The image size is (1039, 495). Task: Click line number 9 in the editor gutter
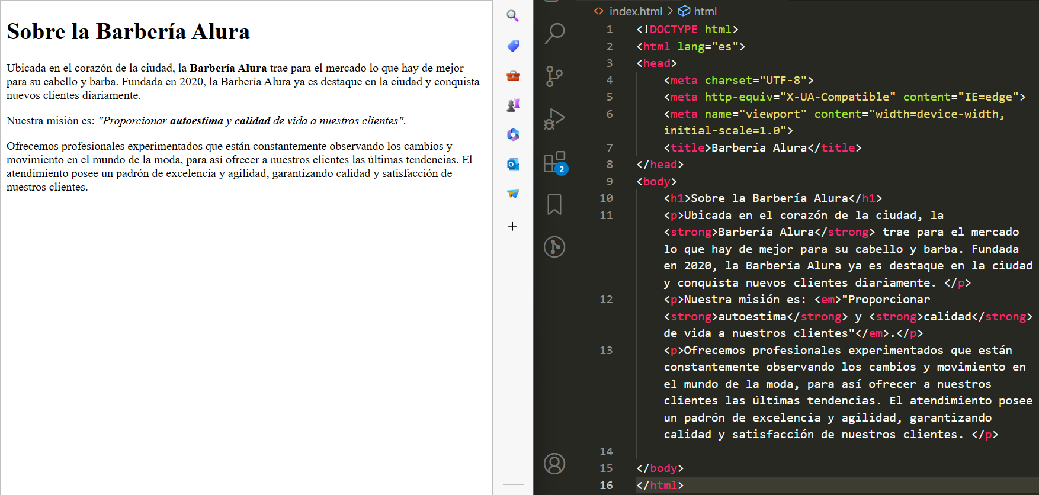point(610,182)
